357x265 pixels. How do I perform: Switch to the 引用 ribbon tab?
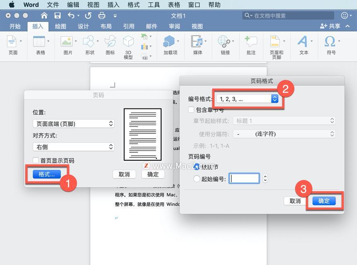tap(129, 26)
